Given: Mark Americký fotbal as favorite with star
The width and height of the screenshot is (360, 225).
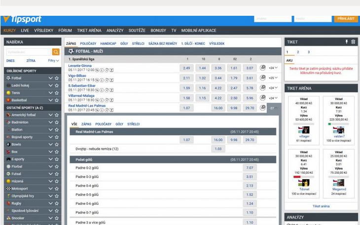Looking at the screenshot, I should point(57,115).
